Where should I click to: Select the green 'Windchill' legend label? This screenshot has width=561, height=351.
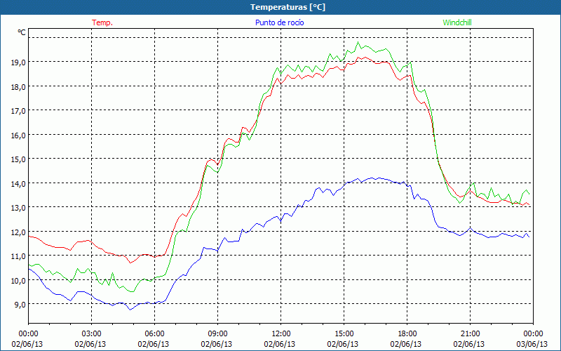457,22
